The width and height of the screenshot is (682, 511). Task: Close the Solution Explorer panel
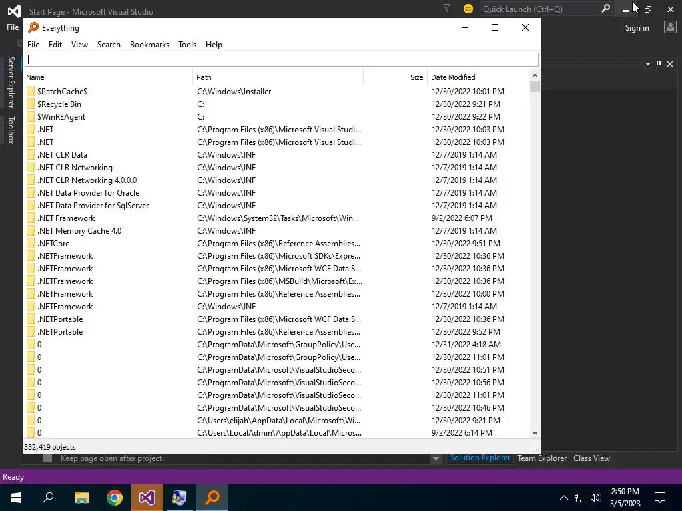[x=670, y=64]
